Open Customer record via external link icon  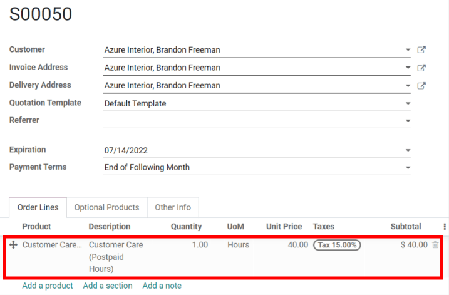tap(421, 50)
